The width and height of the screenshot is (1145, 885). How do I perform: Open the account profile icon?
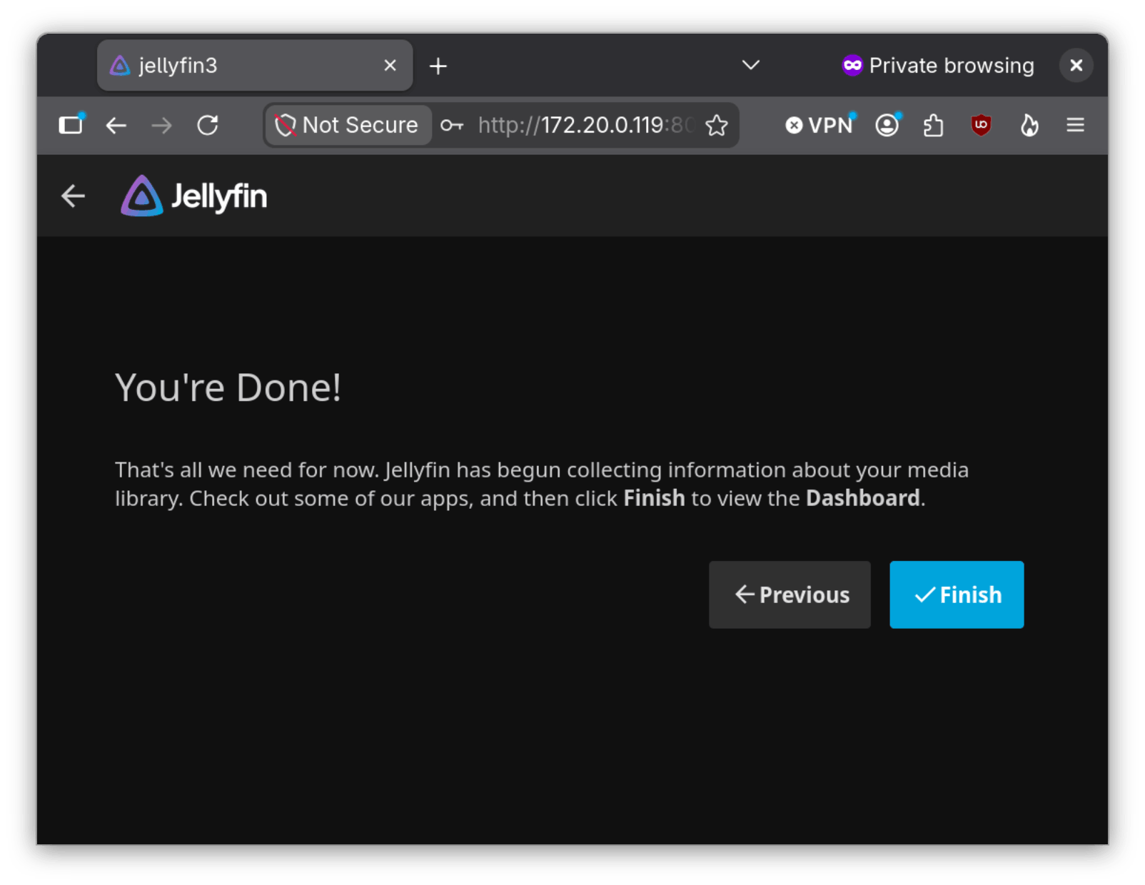pos(887,126)
